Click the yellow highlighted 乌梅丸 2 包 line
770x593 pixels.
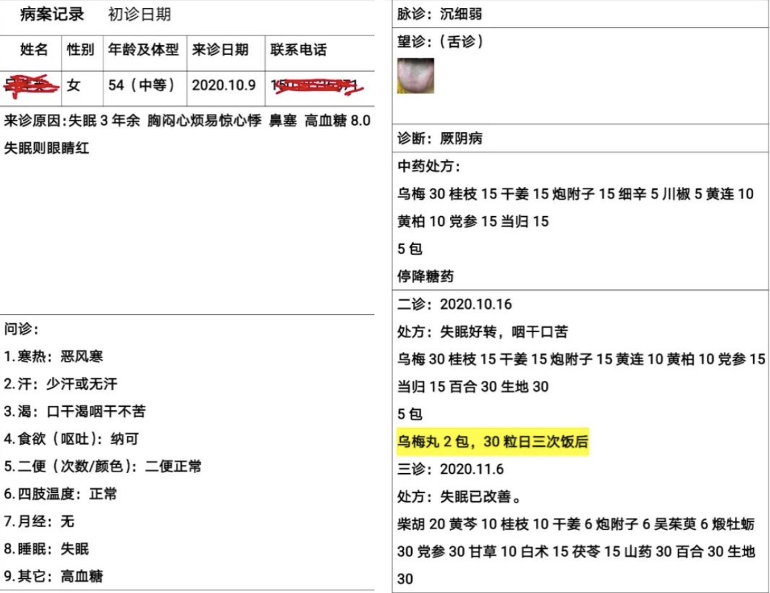click(493, 442)
